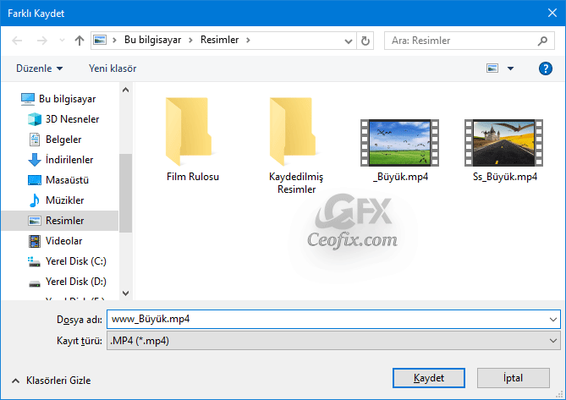Select Resimler in sidebar
This screenshot has height=400, width=566.
click(60, 221)
